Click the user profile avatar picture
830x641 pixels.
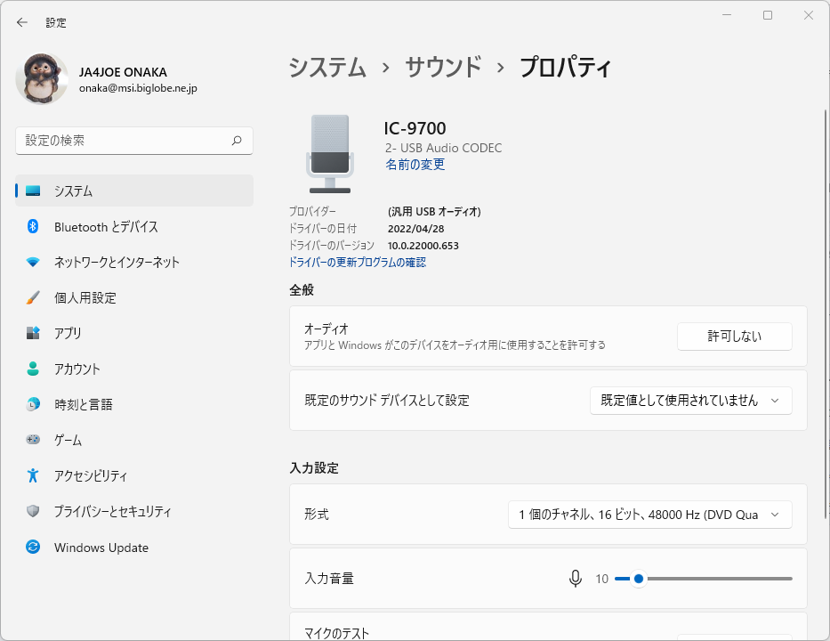(x=42, y=78)
